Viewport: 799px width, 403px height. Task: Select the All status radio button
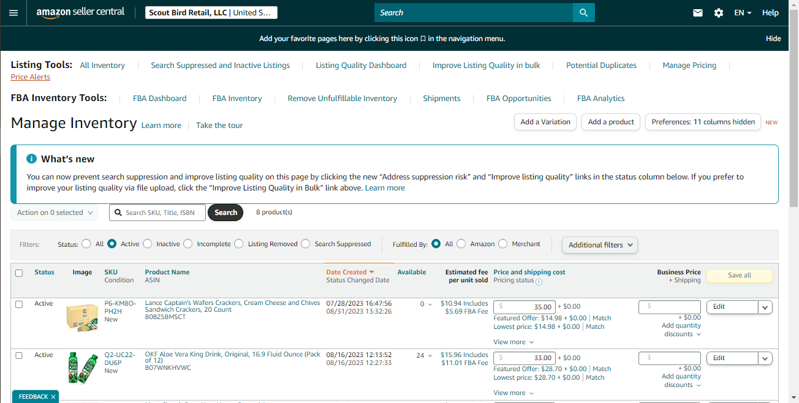click(86, 244)
